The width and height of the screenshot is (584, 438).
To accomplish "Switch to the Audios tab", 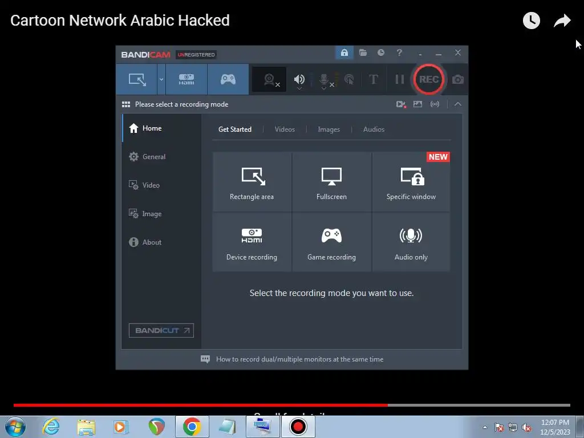I will pyautogui.click(x=374, y=129).
